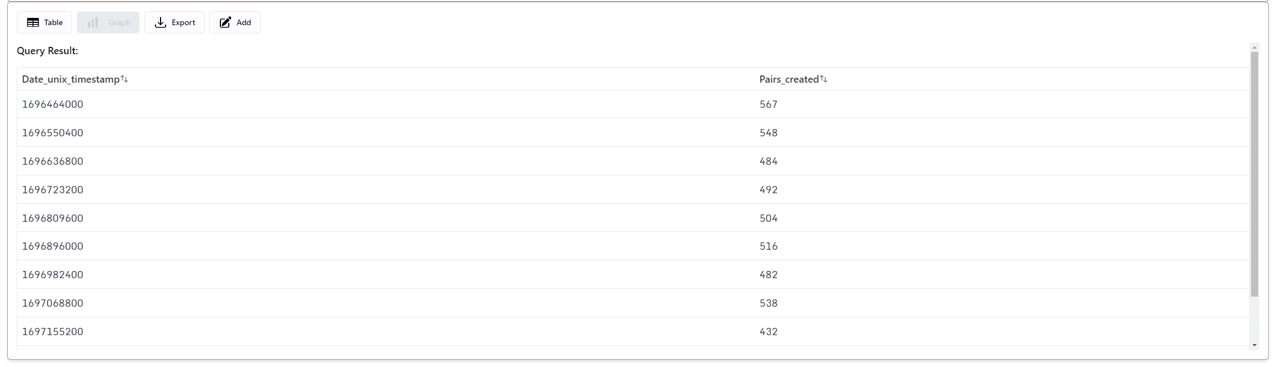Click the scrollbar up arrow
The height and width of the screenshot is (367, 1275).
click(x=1254, y=47)
